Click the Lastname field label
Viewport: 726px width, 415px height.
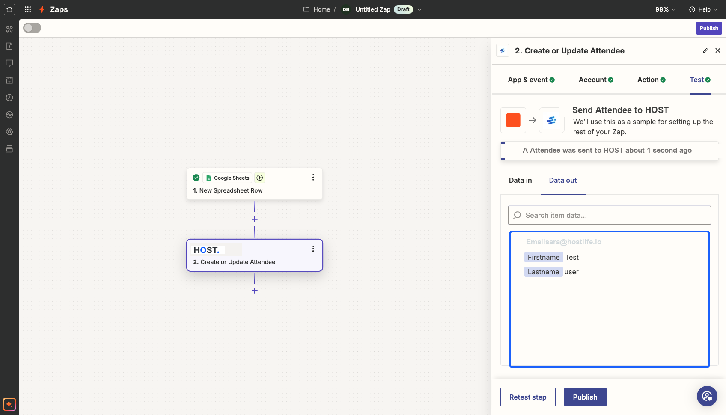coord(543,272)
